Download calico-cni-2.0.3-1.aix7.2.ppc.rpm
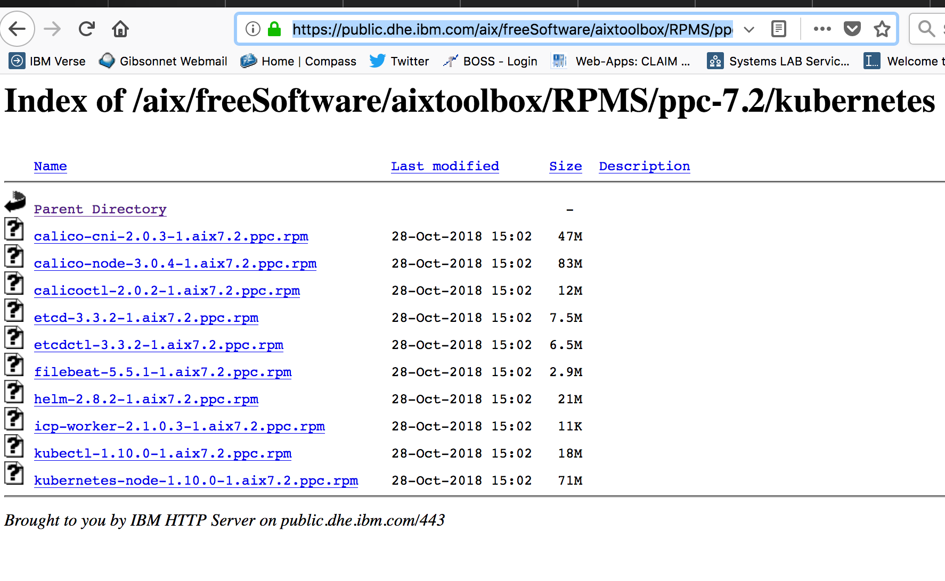The height and width of the screenshot is (581, 945). [x=171, y=236]
